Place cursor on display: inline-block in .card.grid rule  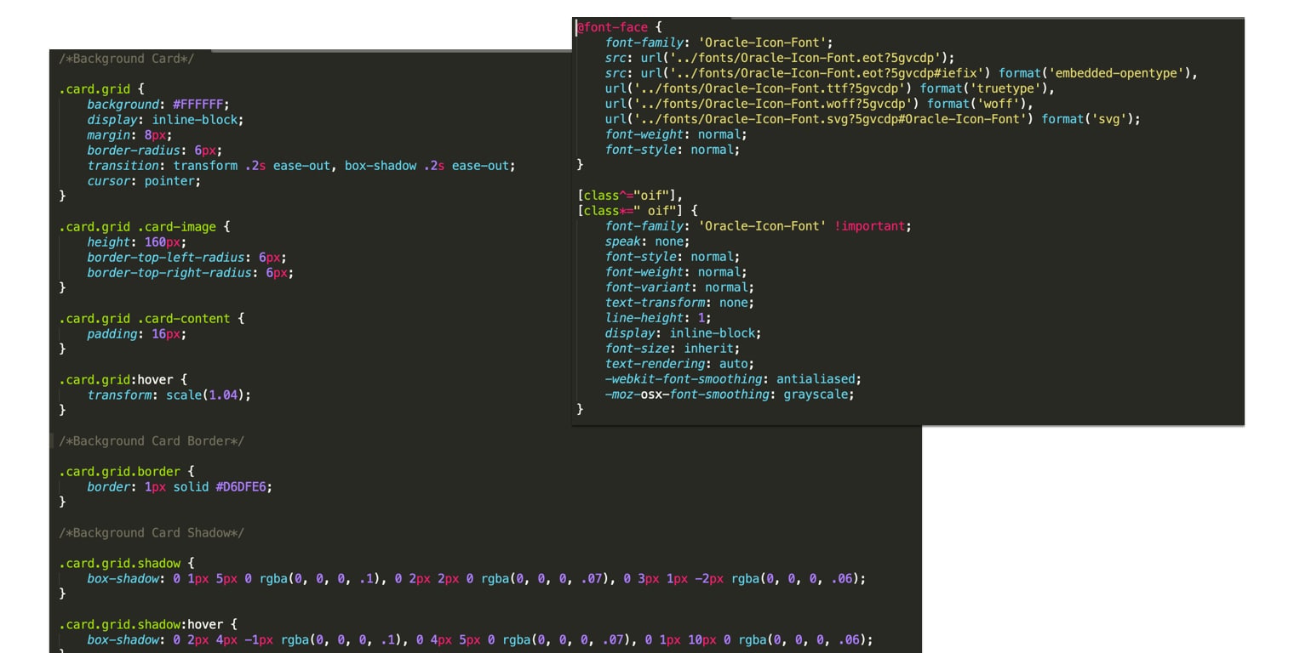pyautogui.click(x=165, y=120)
